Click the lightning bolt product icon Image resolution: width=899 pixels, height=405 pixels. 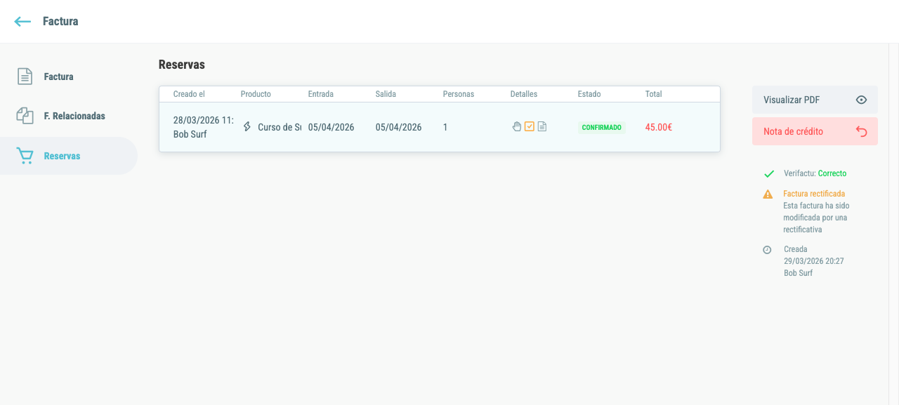click(247, 127)
